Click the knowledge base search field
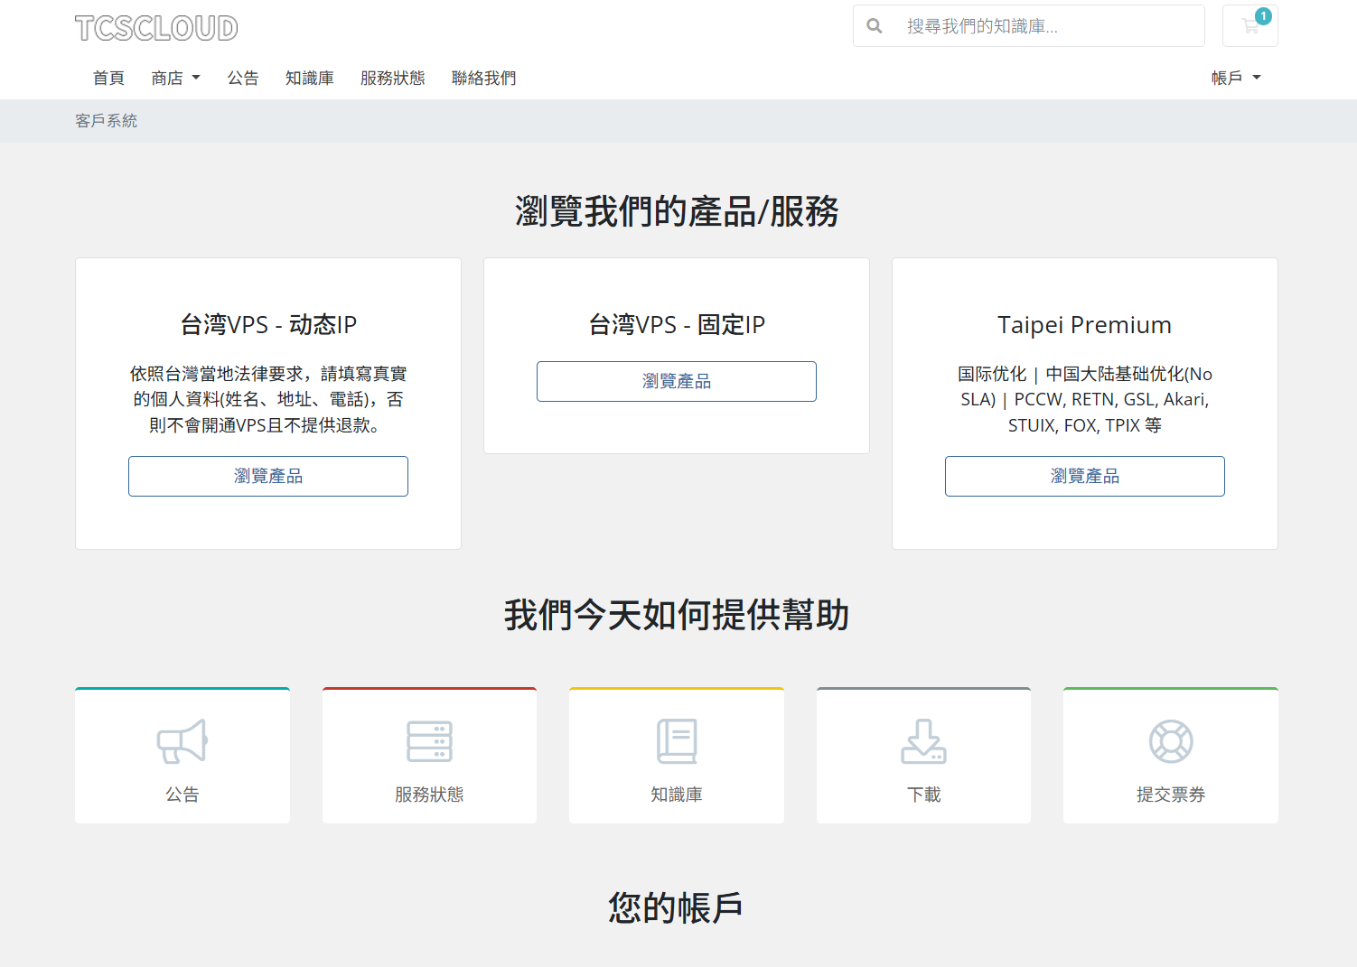 (1048, 26)
